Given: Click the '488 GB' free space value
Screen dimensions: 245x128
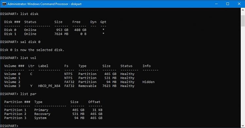Looking at the screenshot, I should point(80,30).
